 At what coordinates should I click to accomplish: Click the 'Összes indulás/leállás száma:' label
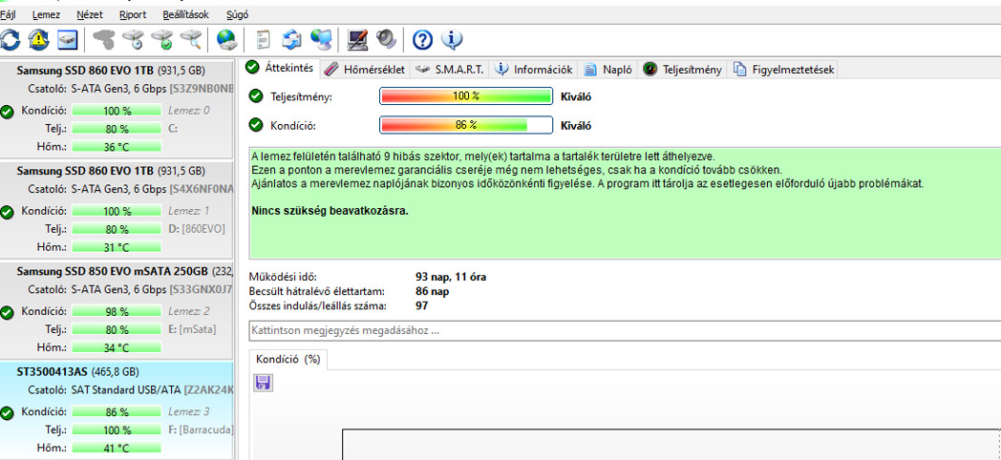coord(318,305)
